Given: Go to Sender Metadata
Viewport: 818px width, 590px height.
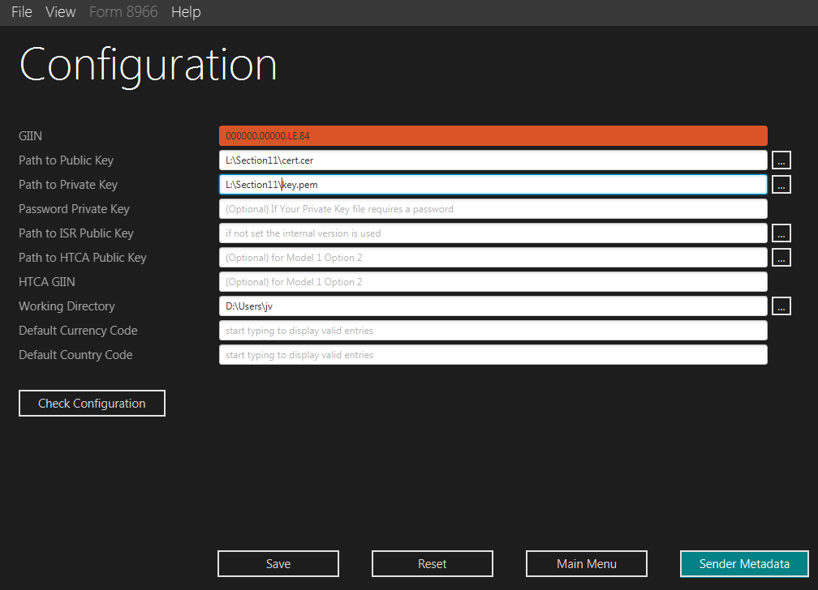Looking at the screenshot, I should (x=744, y=564).
